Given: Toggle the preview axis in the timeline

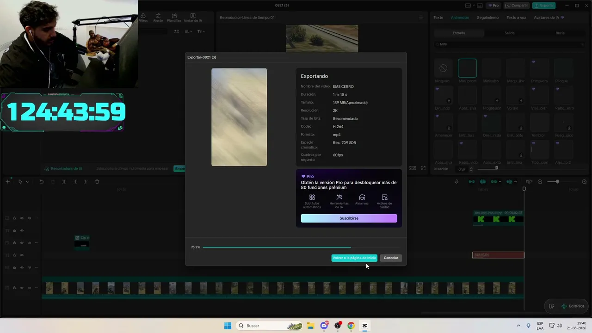Looking at the screenshot, I should tap(509, 182).
